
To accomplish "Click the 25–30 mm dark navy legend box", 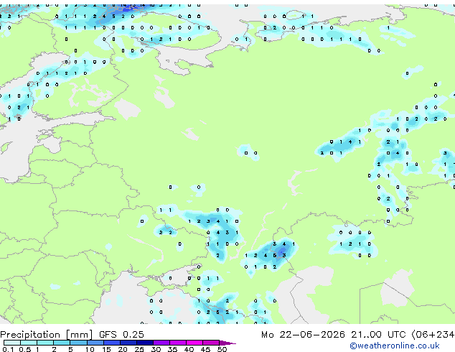I will (x=144, y=343).
